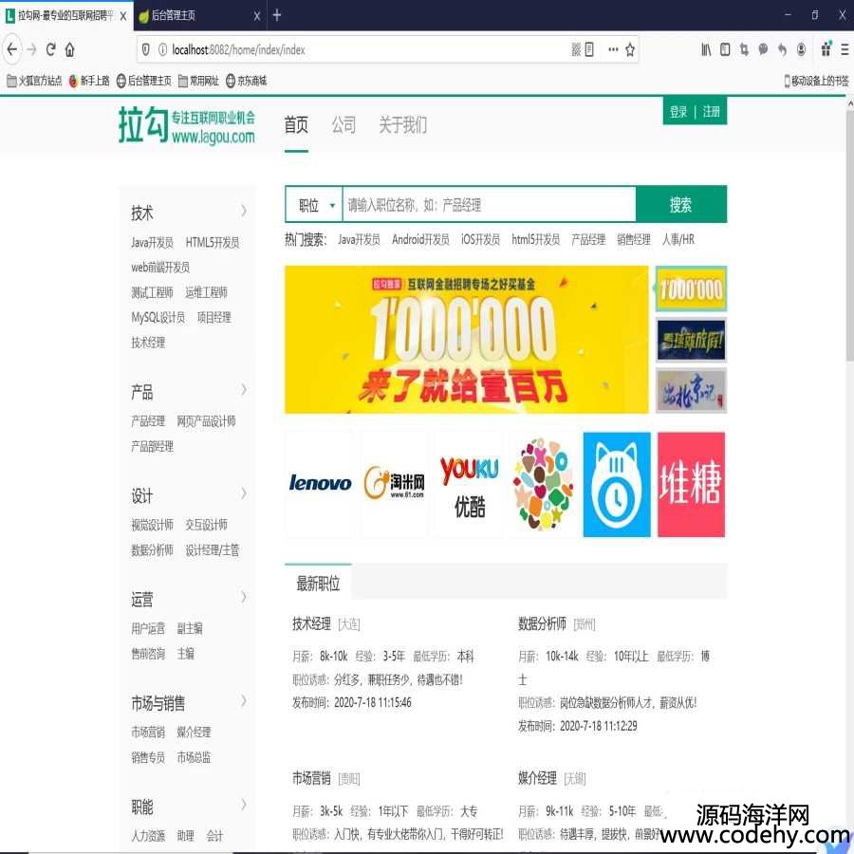854x854 pixels.
Task: Close the 后台管理主页 browser tab
Action: tap(257, 16)
